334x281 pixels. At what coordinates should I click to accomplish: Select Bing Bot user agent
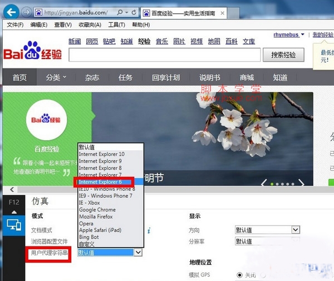pos(110,237)
